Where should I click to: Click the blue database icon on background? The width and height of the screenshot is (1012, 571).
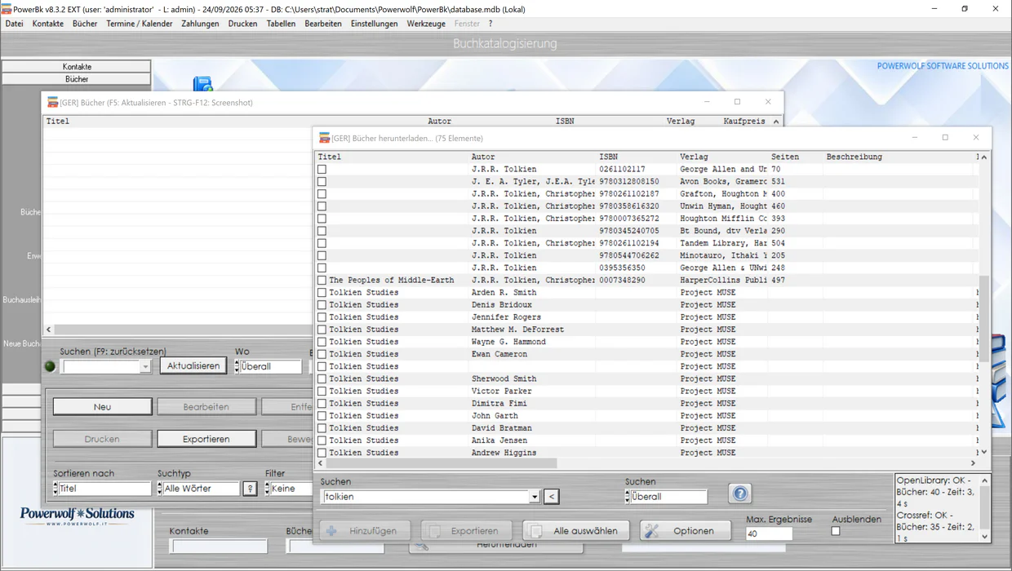(x=202, y=83)
